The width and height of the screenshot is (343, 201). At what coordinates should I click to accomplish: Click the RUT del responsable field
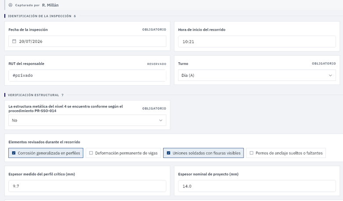pos(87,75)
